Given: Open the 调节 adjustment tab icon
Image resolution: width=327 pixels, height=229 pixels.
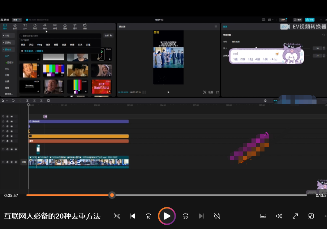Looking at the screenshot, I should [75, 26].
